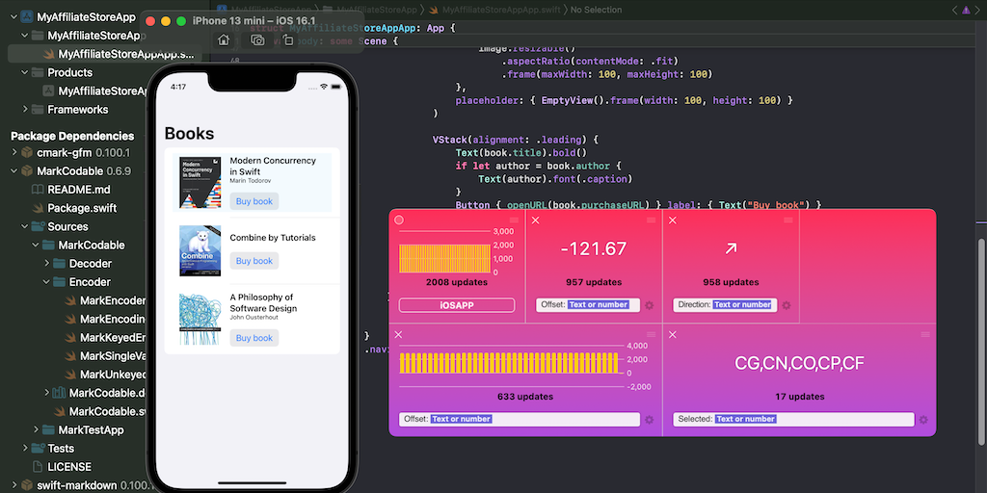Open README.md in the navigator
The image size is (987, 493).
click(x=78, y=190)
